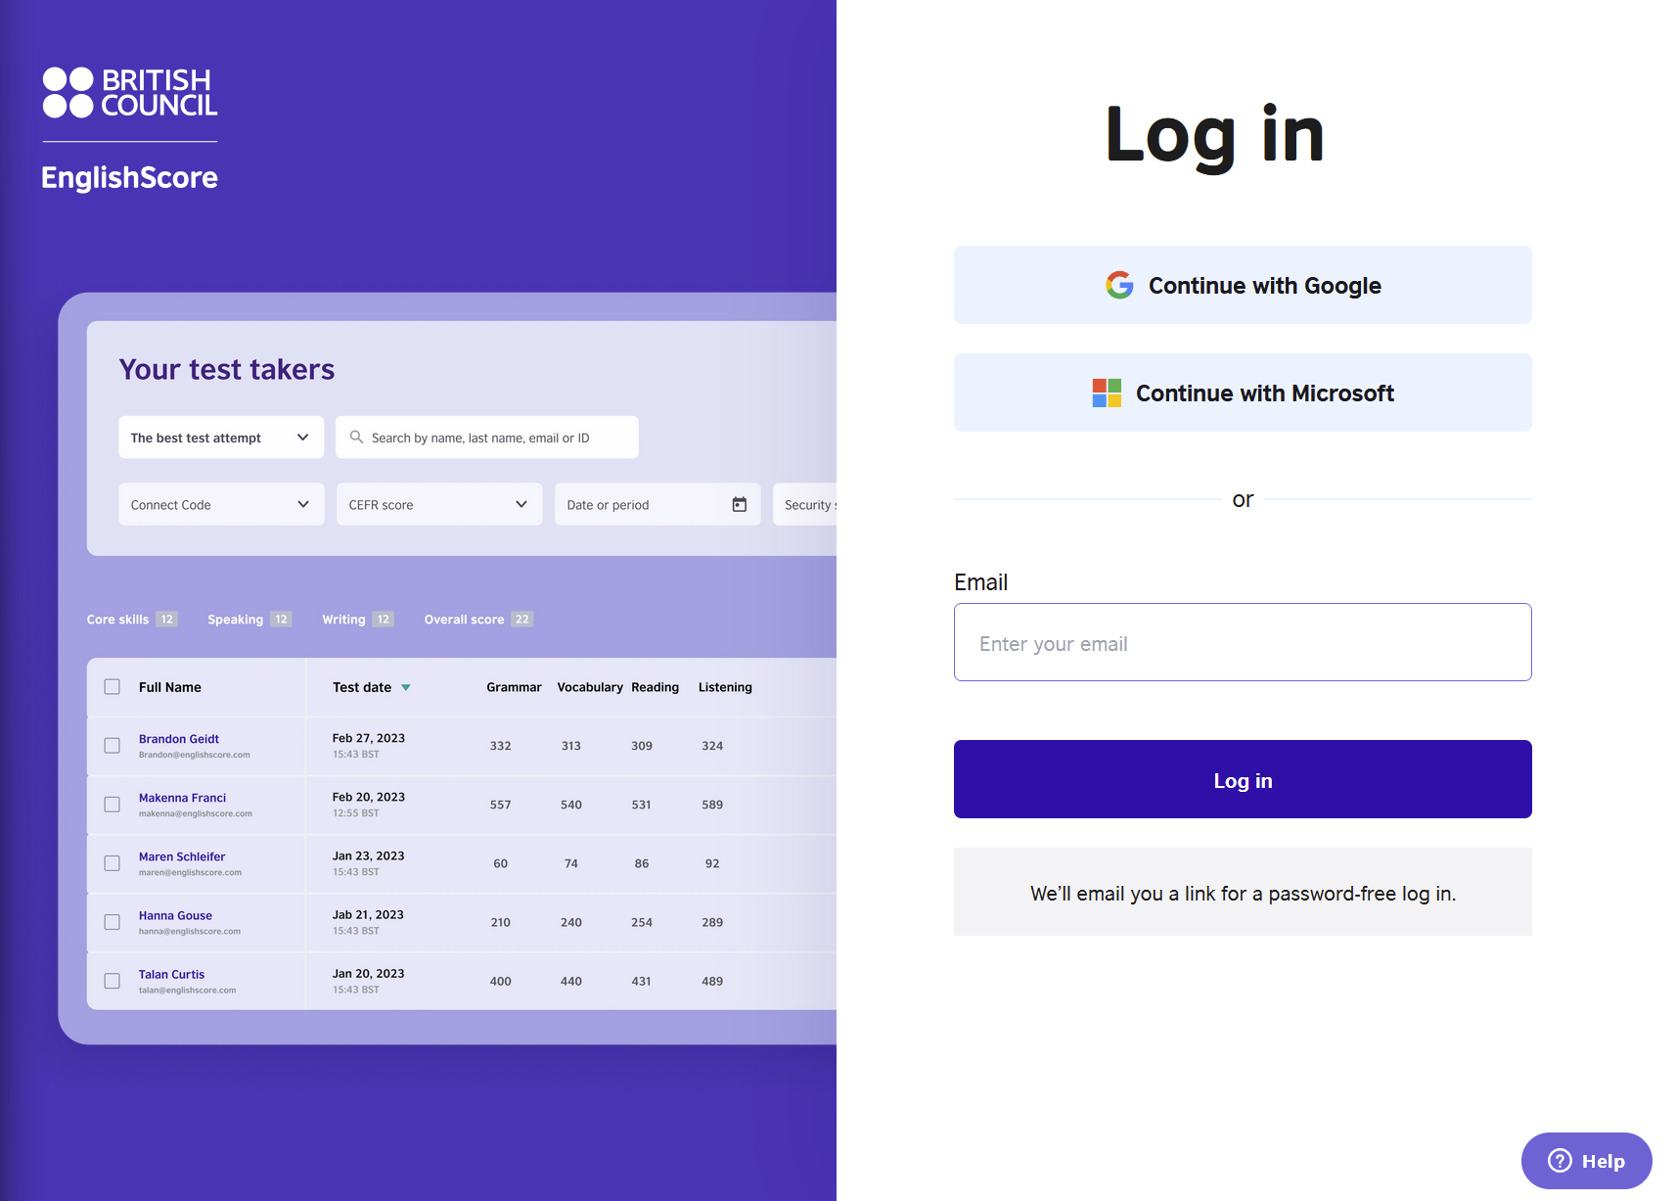Viewport: 1676px width, 1201px height.
Task: Click the Your test takers heading
Action: [227, 369]
